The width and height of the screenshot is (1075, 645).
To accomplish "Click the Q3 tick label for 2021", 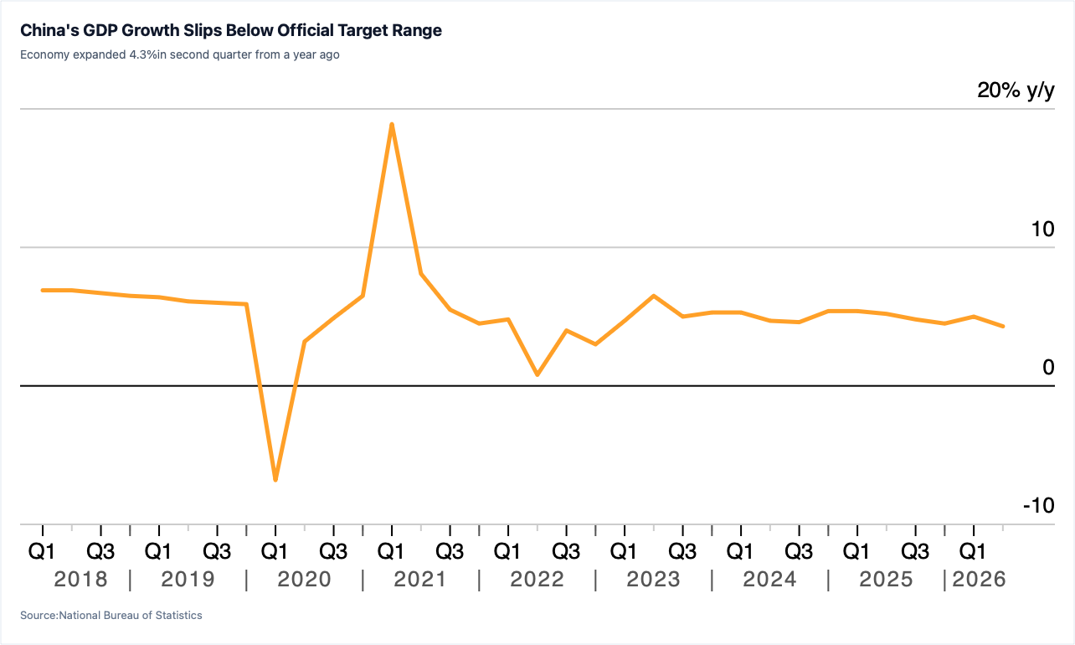I will click(x=450, y=552).
